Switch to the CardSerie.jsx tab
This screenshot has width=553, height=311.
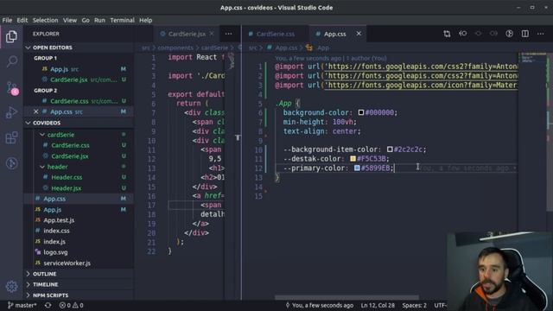187,34
